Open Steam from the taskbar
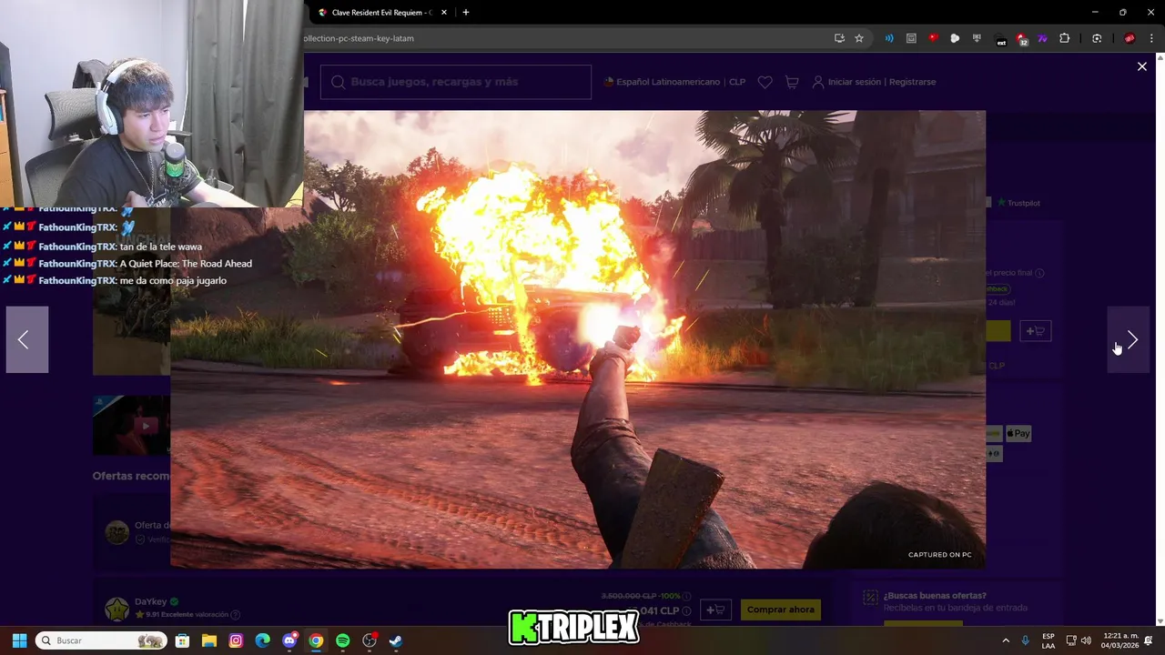Screen dimensions: 1165x655 point(396,640)
